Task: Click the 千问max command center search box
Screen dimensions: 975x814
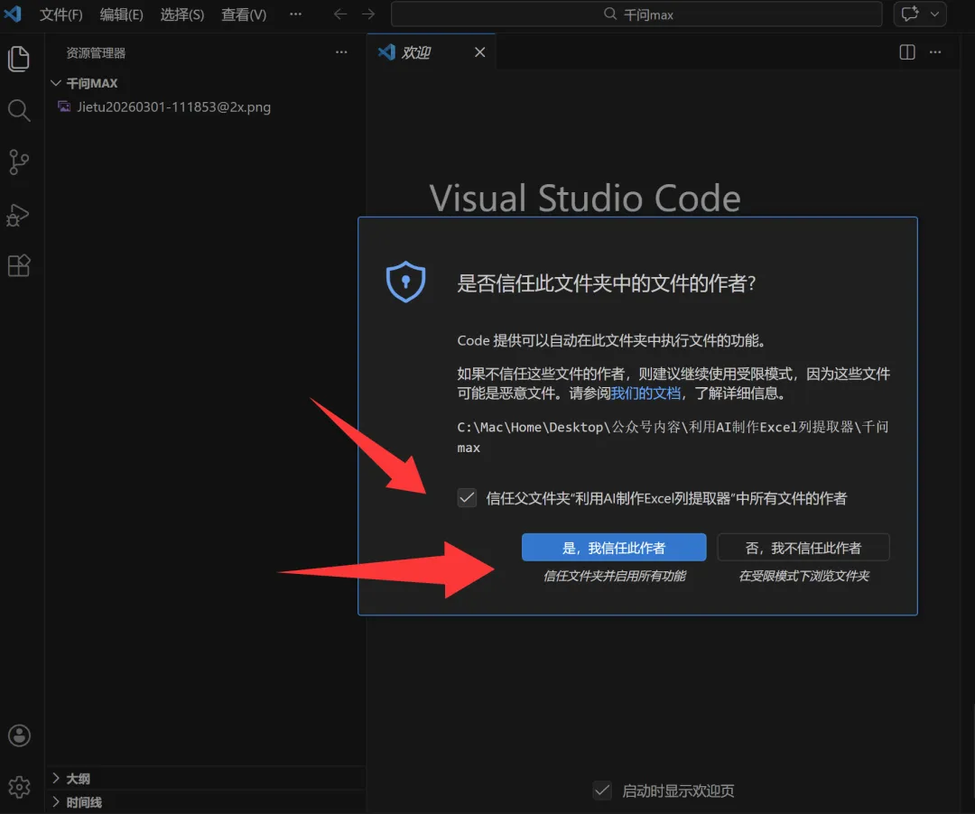Action: coord(636,14)
